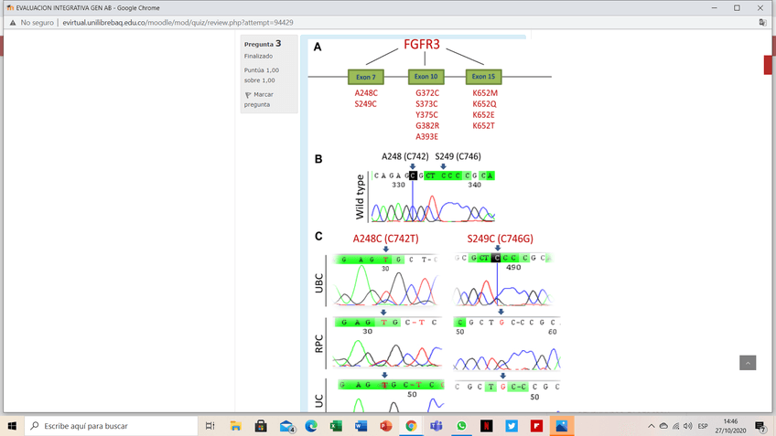Launch PowerPoint from the taskbar
Screen dimensions: 776x436
click(x=386, y=426)
